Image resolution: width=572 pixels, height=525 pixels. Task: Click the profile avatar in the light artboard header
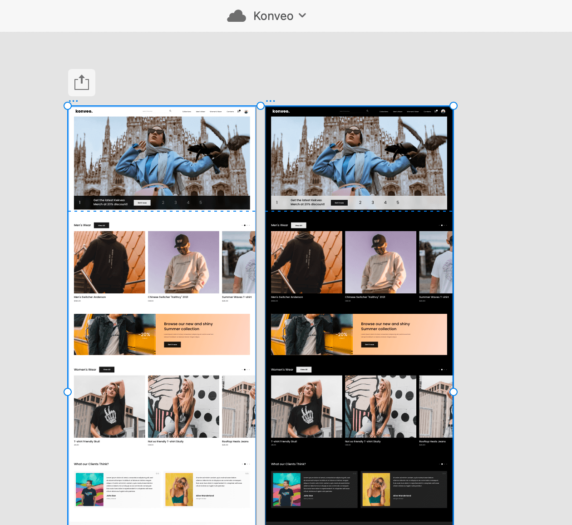coord(246,111)
